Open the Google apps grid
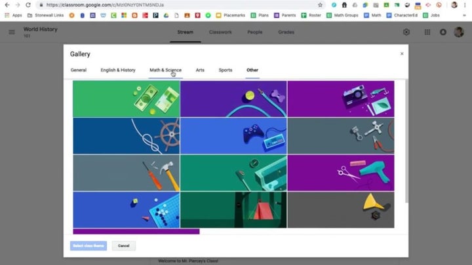 pyautogui.click(x=427, y=32)
